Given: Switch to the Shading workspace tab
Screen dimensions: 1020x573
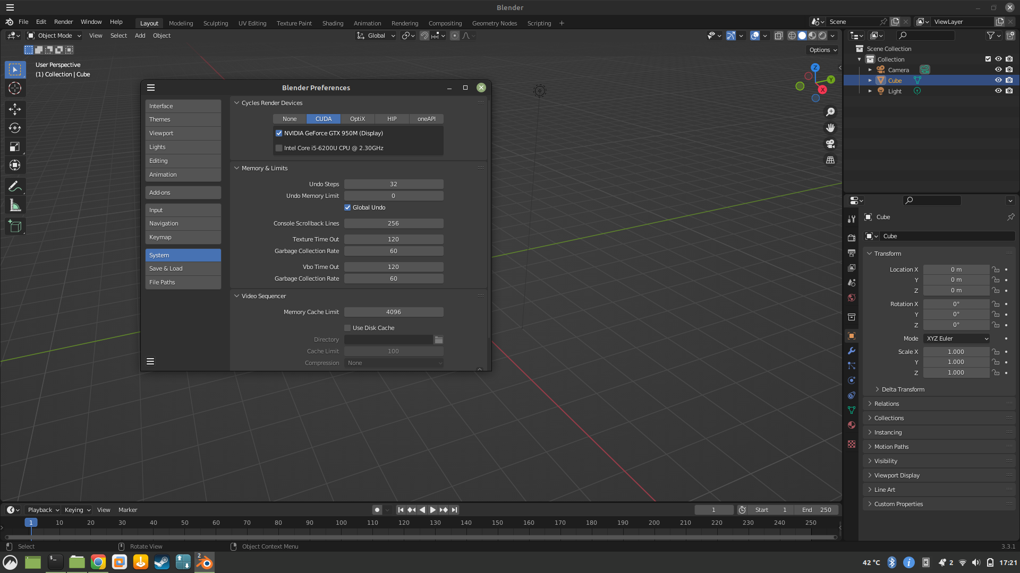Looking at the screenshot, I should pos(333,23).
